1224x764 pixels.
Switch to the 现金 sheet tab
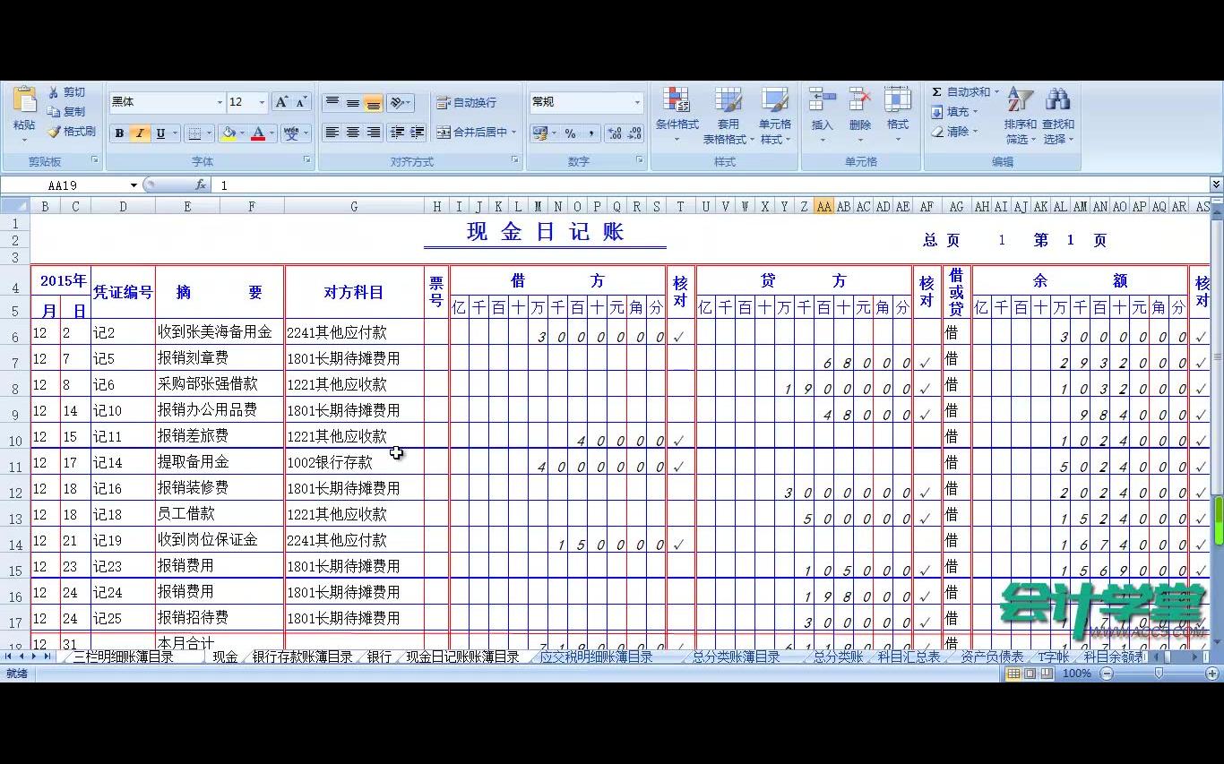point(224,656)
